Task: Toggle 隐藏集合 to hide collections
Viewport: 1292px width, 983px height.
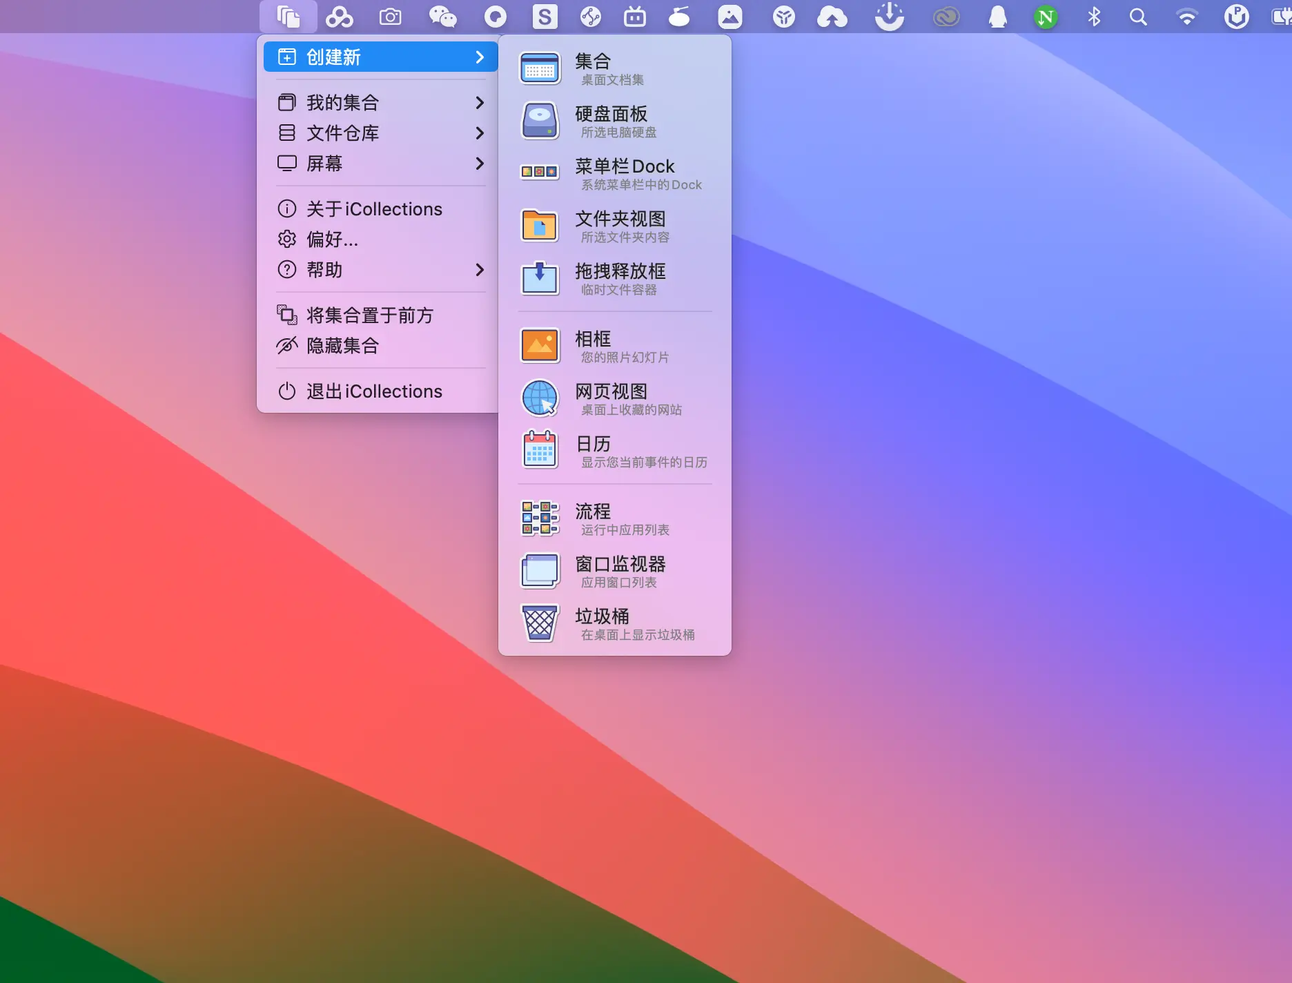Action: pos(342,346)
